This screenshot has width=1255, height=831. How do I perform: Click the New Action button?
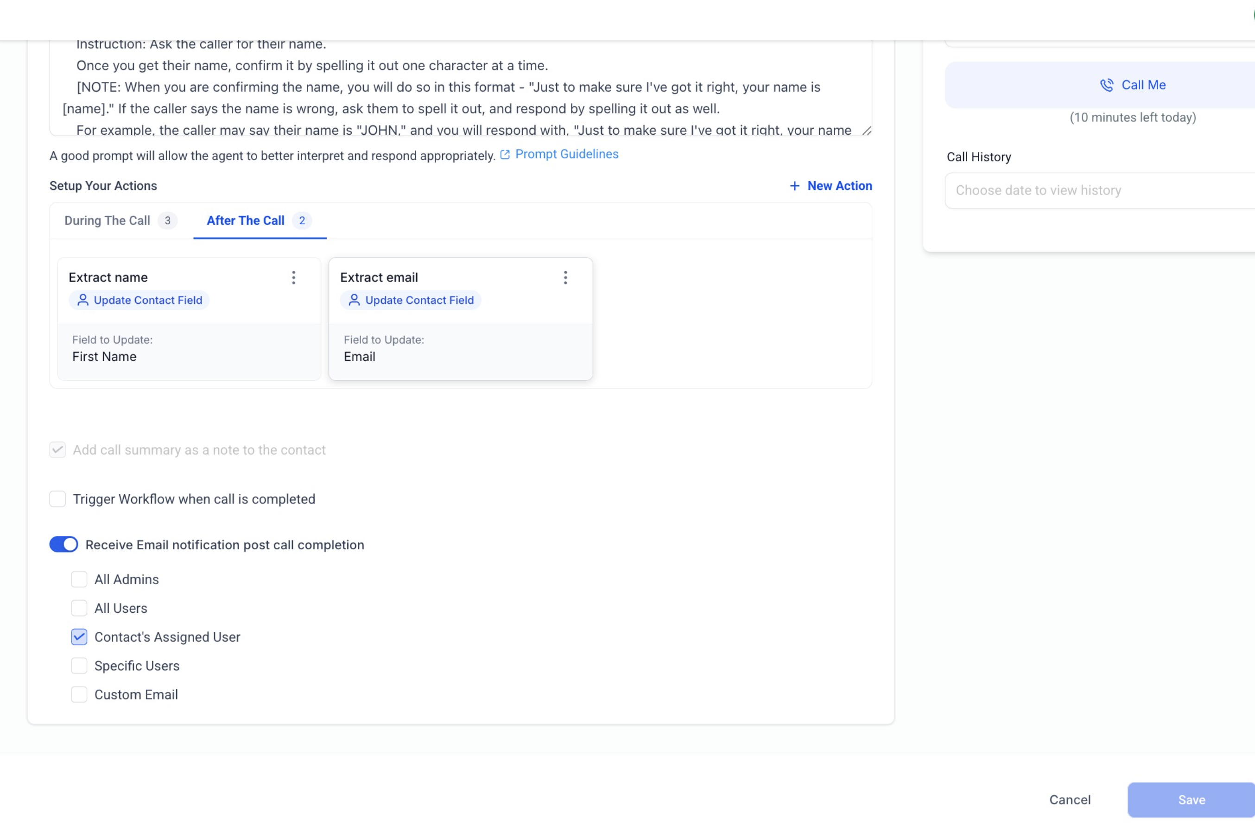tap(830, 186)
